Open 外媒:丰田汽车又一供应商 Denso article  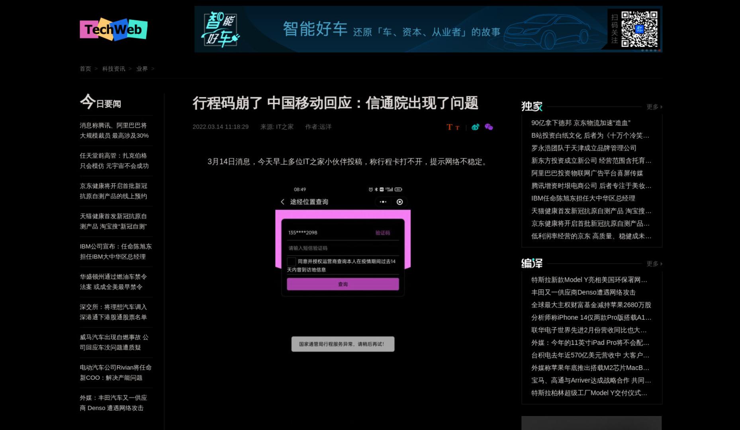114,403
